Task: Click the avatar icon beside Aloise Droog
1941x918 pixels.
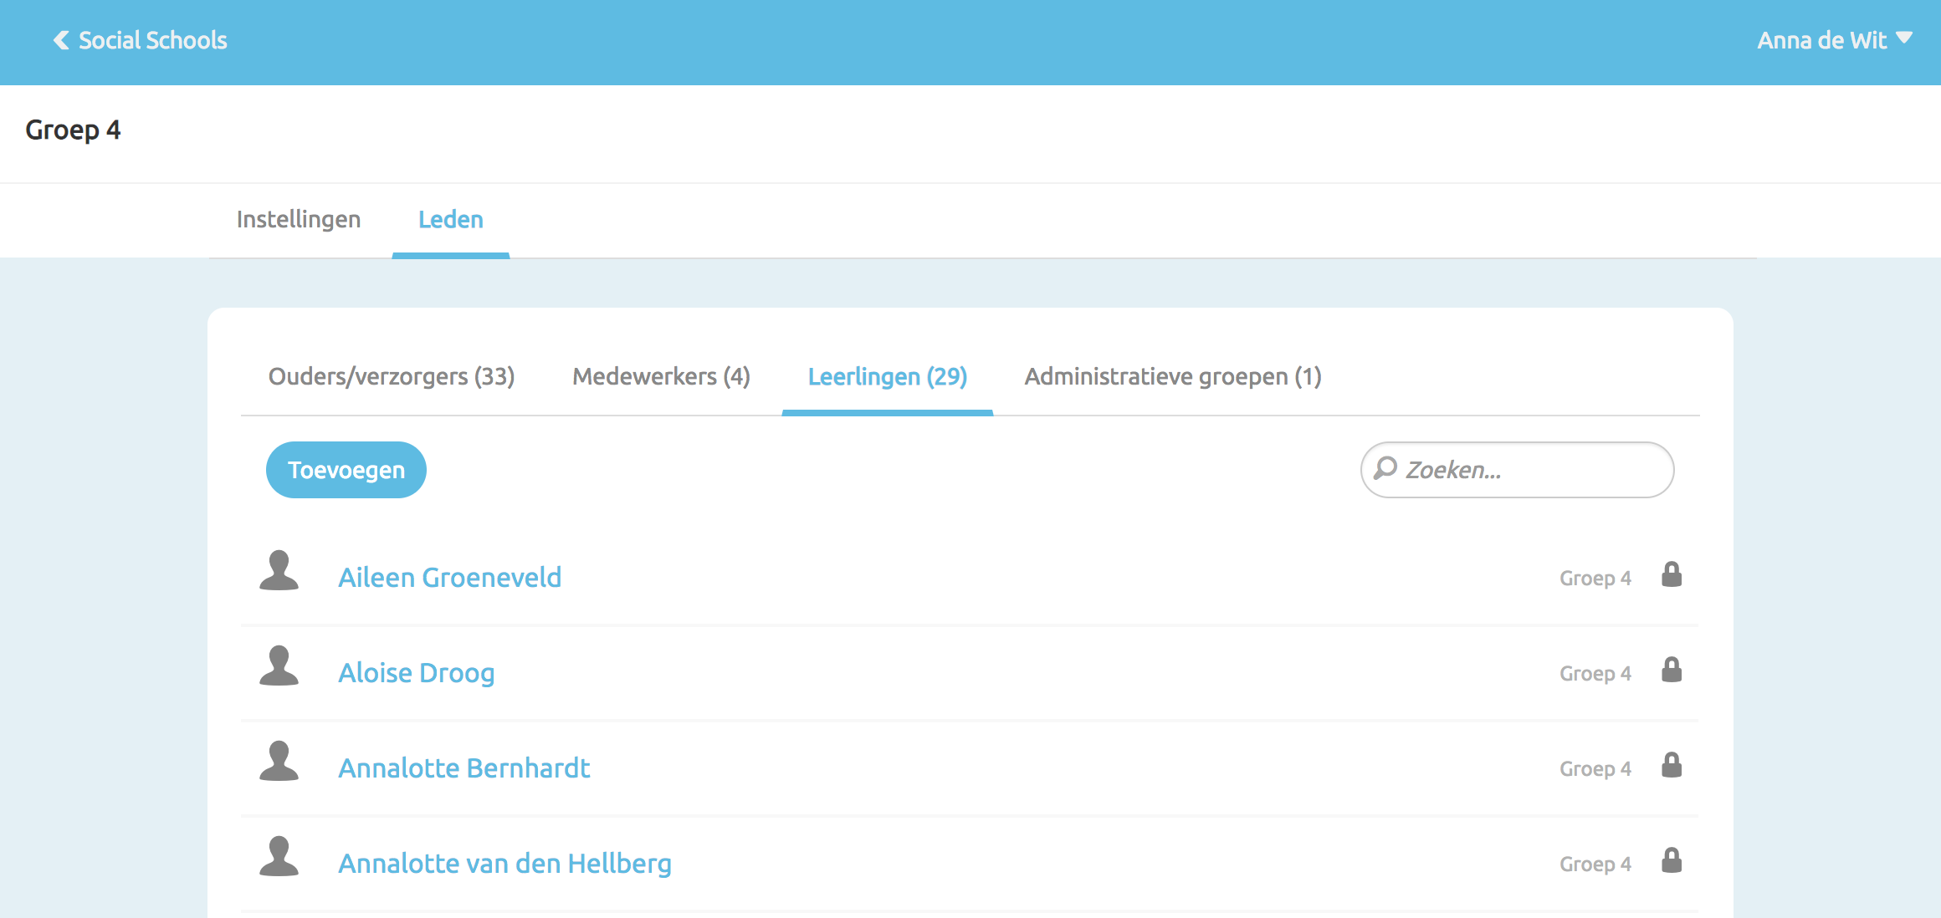Action: coord(279,666)
